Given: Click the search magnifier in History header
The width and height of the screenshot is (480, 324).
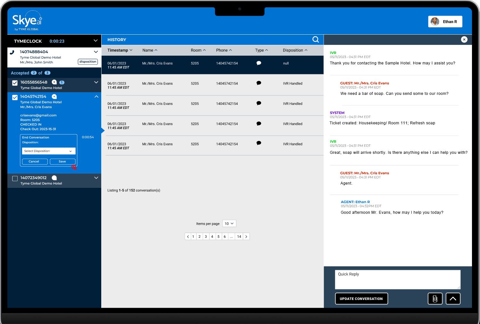Looking at the screenshot, I should click(x=315, y=39).
